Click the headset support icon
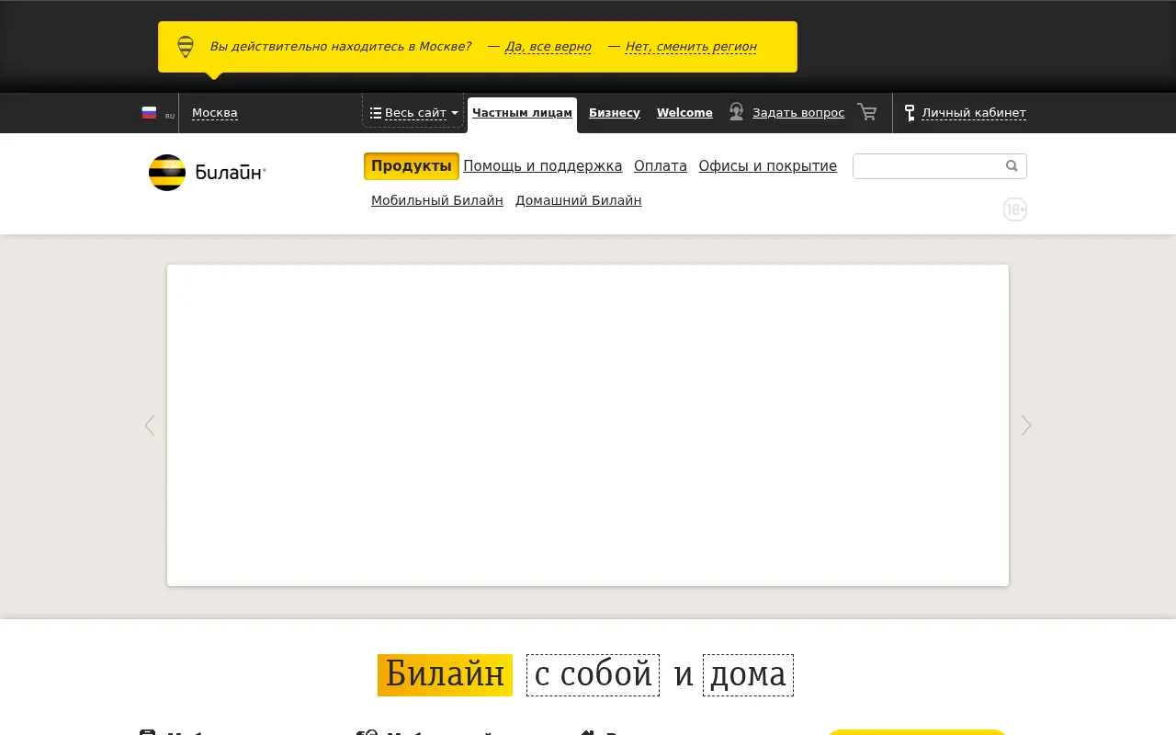This screenshot has width=1176, height=735. tap(736, 112)
